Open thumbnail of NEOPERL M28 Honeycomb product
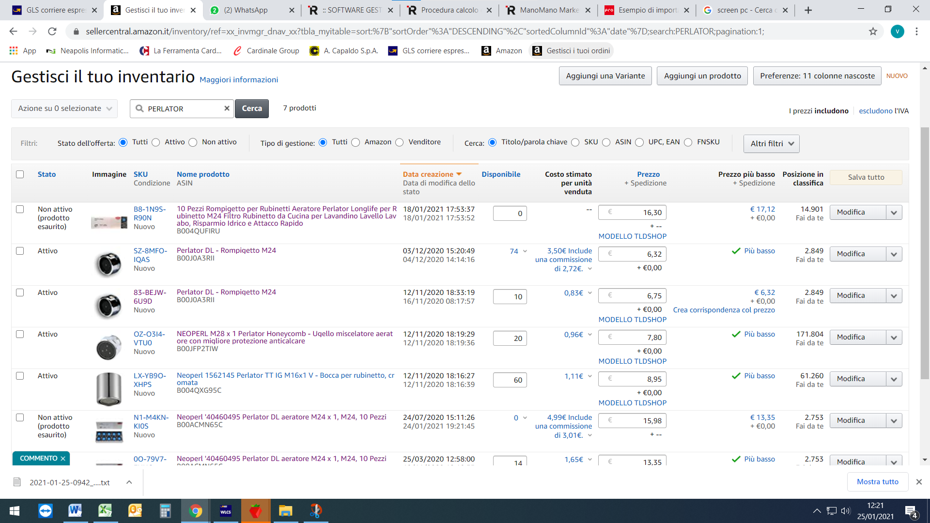 click(108, 347)
